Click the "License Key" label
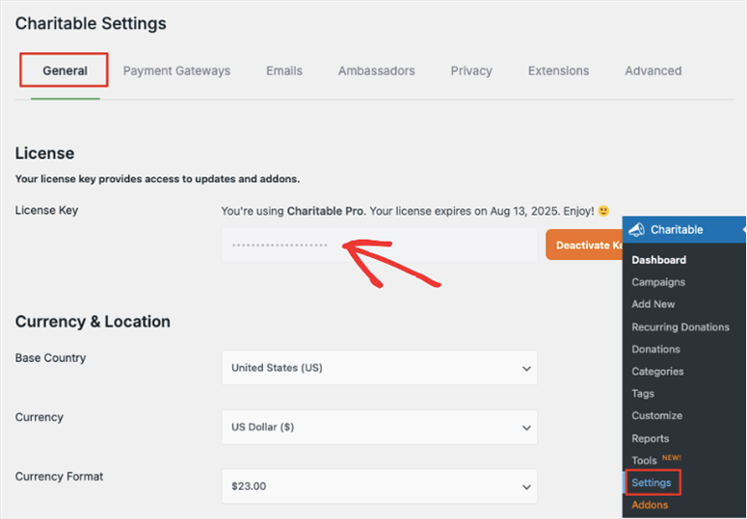Image resolution: width=747 pixels, height=519 pixels. tap(46, 210)
